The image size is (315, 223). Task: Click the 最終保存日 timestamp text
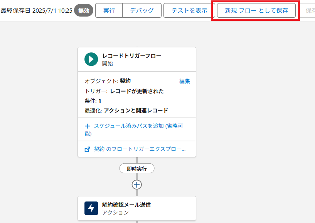[x=36, y=11]
